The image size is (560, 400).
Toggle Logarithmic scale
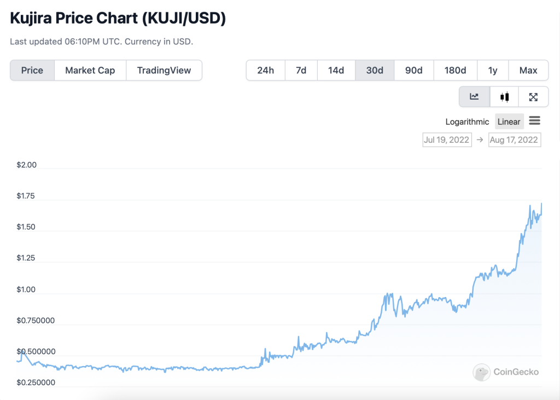467,121
